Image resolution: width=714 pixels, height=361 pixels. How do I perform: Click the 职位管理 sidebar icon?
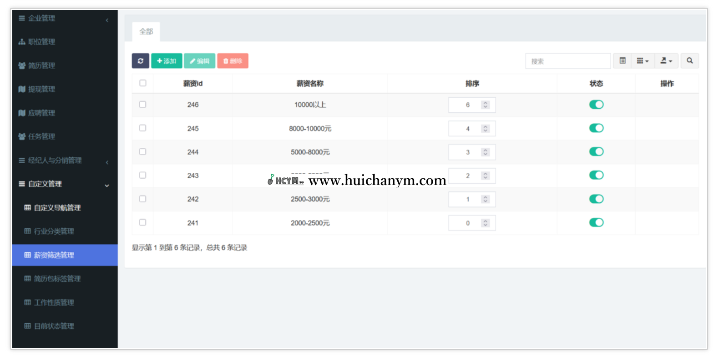[21, 42]
